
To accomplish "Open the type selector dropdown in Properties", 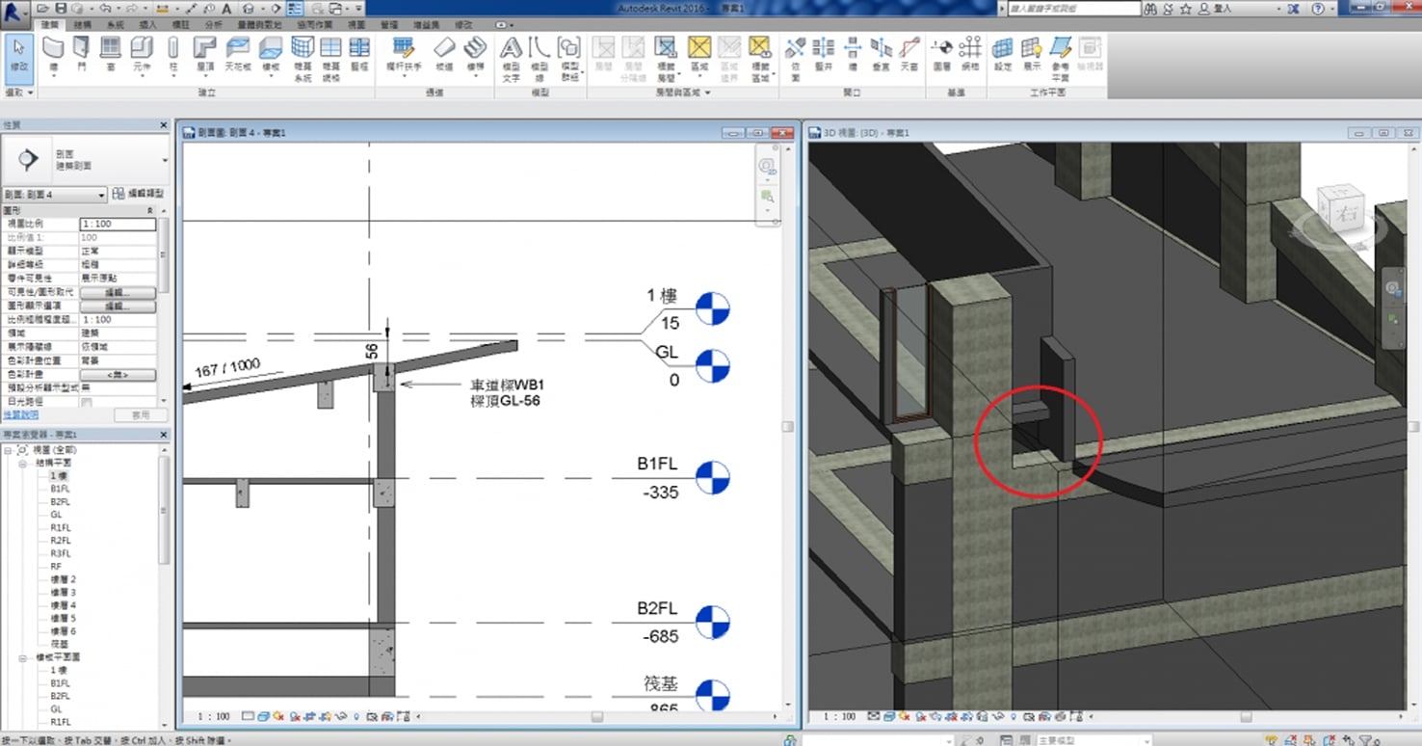I will click(x=165, y=160).
